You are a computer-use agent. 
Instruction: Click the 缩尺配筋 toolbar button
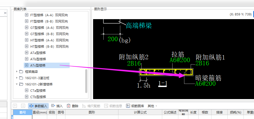coord(91,106)
